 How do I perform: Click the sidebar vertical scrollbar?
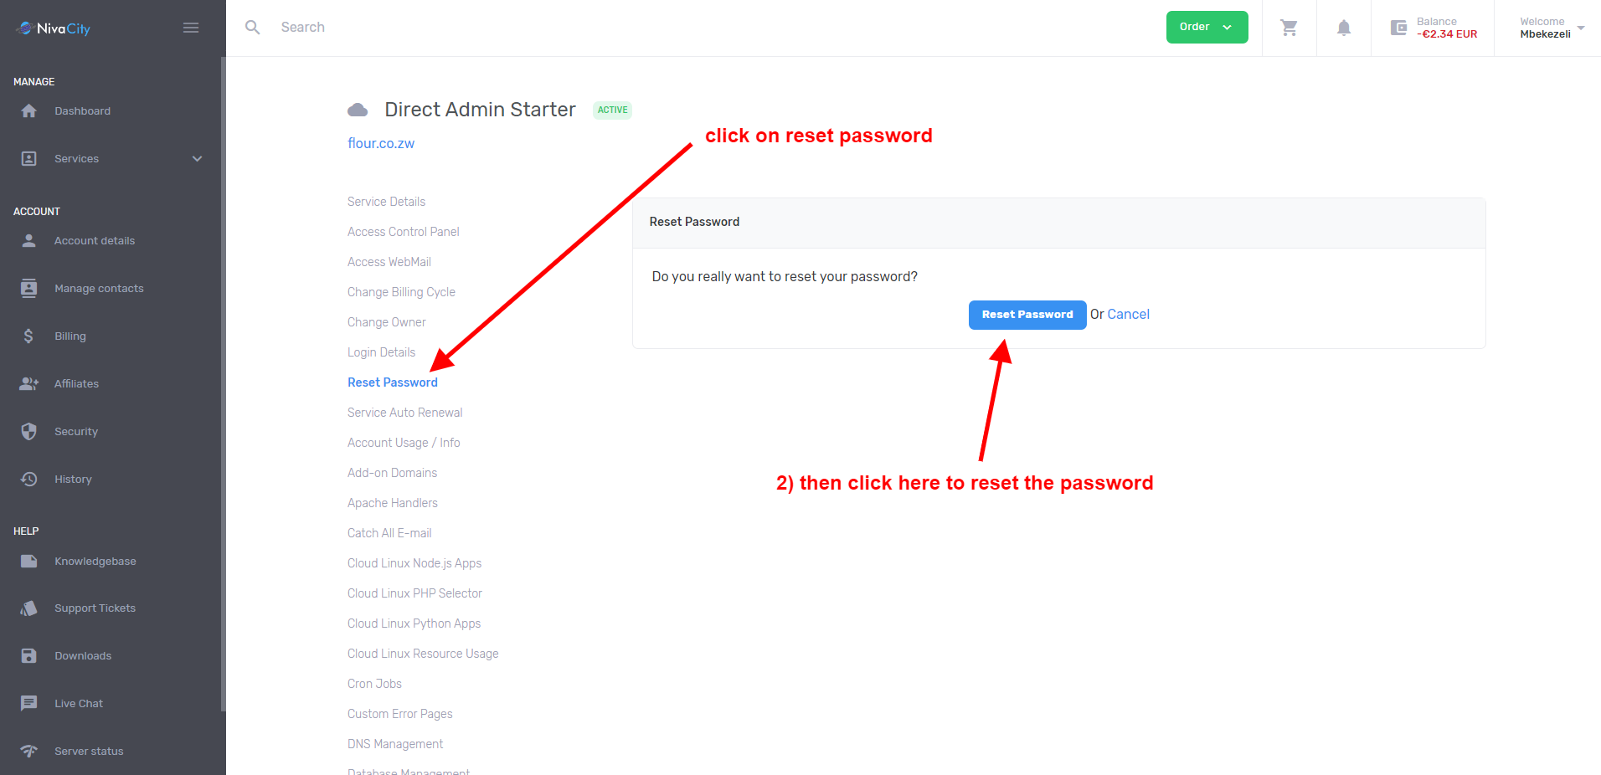tap(223, 385)
